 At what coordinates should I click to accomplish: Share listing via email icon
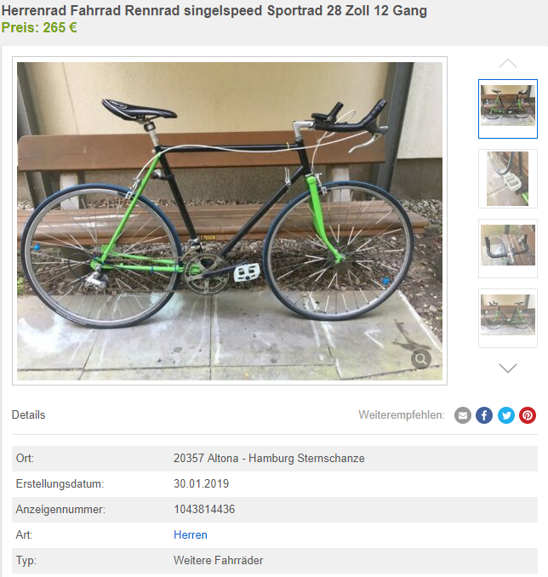click(x=463, y=415)
